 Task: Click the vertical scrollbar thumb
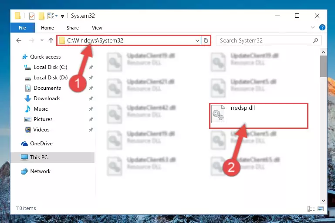(323, 66)
